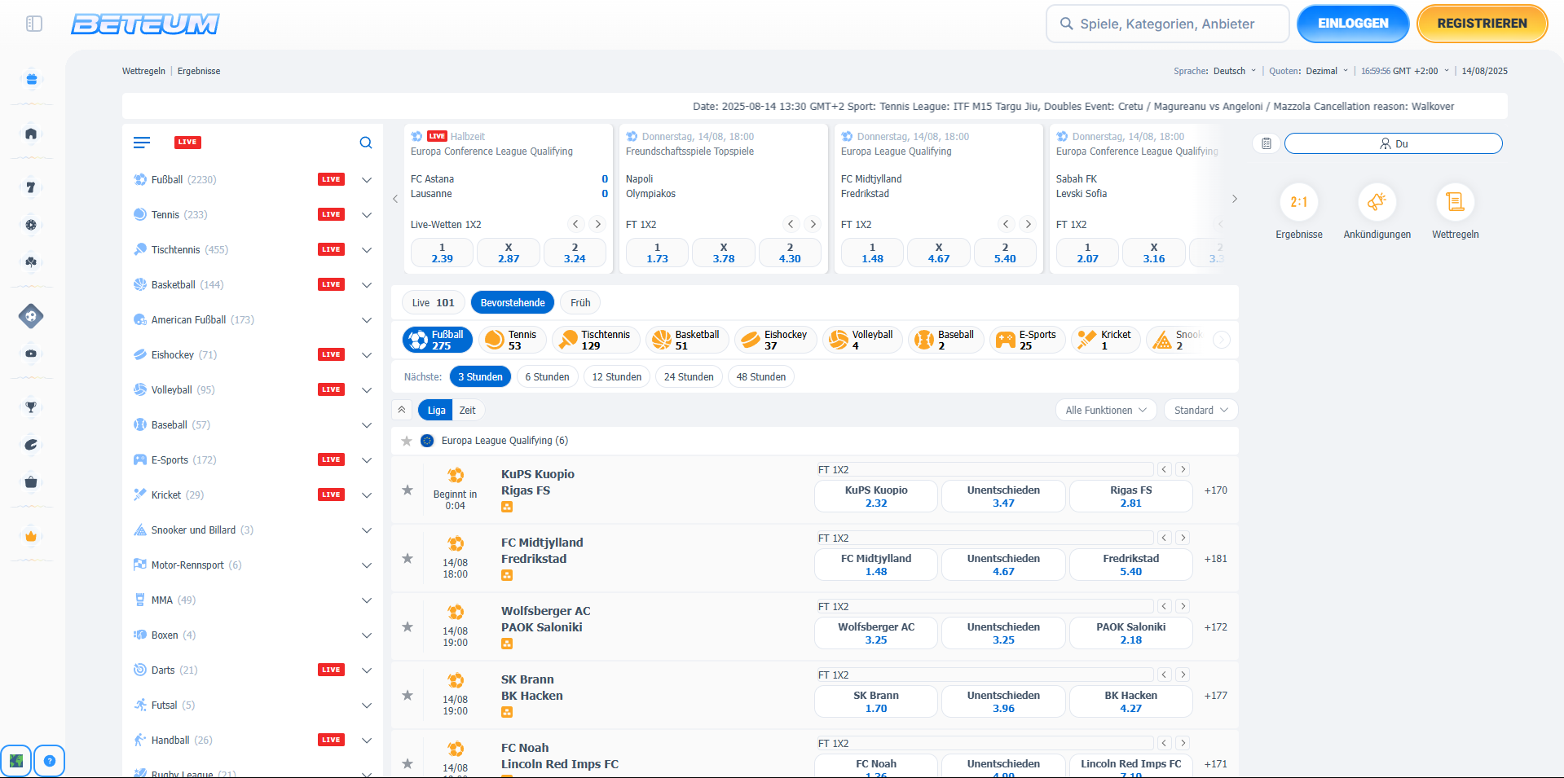The width and height of the screenshot is (1564, 778).
Task: Open the Wettregeln scroll icon
Action: pyautogui.click(x=1455, y=202)
